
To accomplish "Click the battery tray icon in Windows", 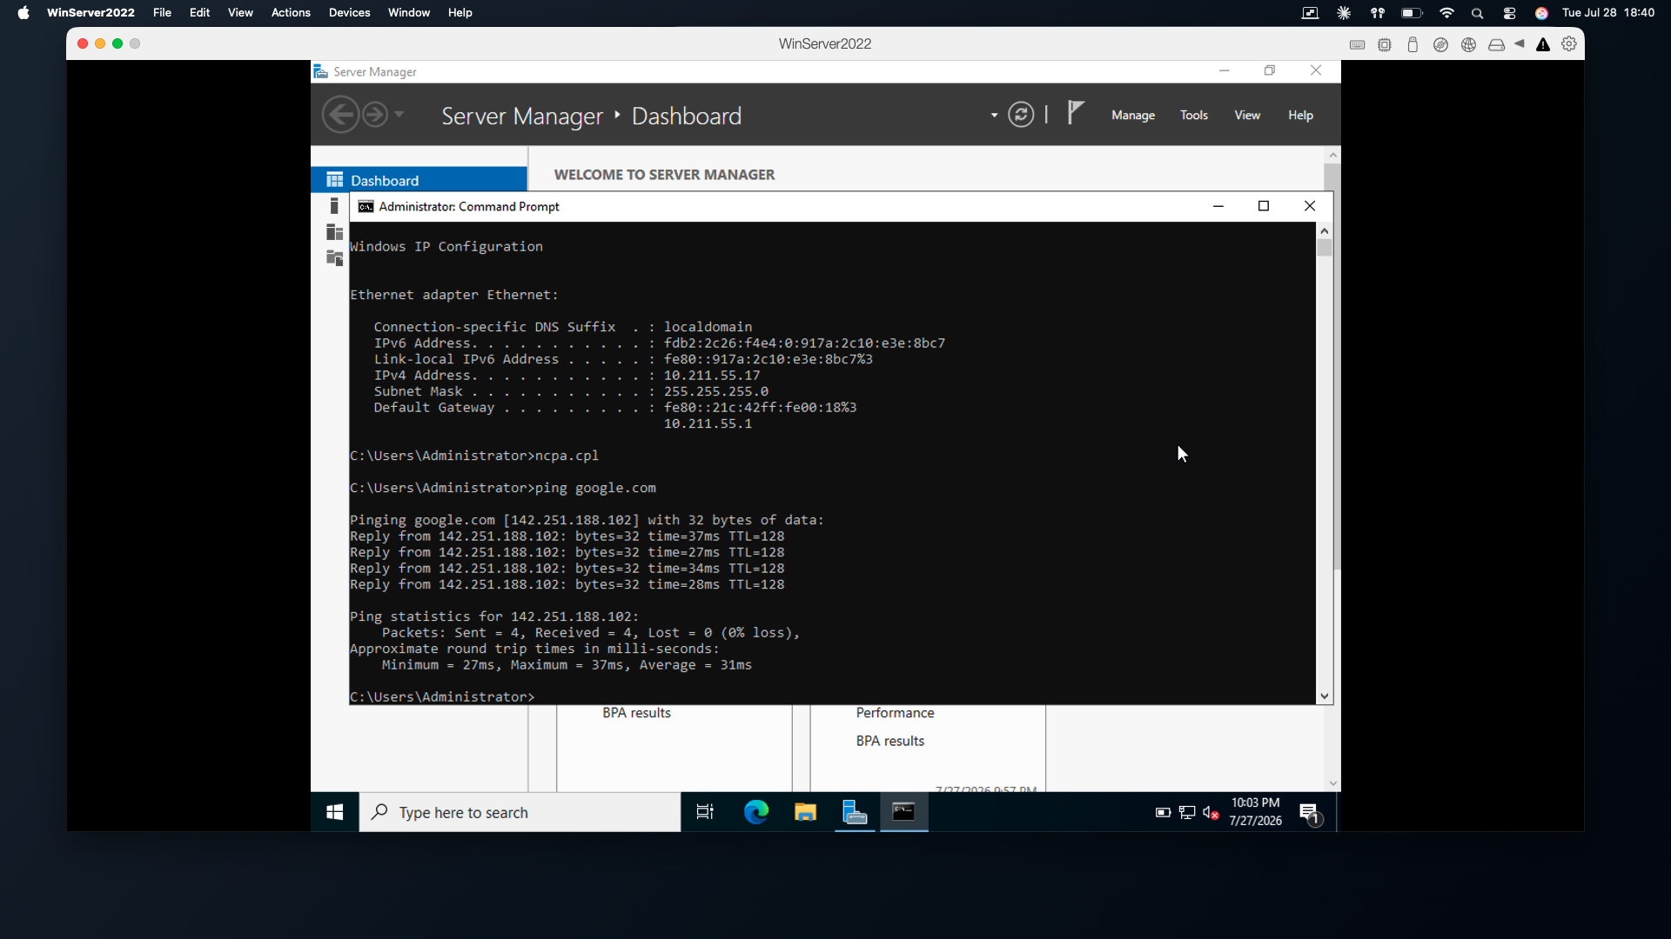I will click(x=1163, y=812).
